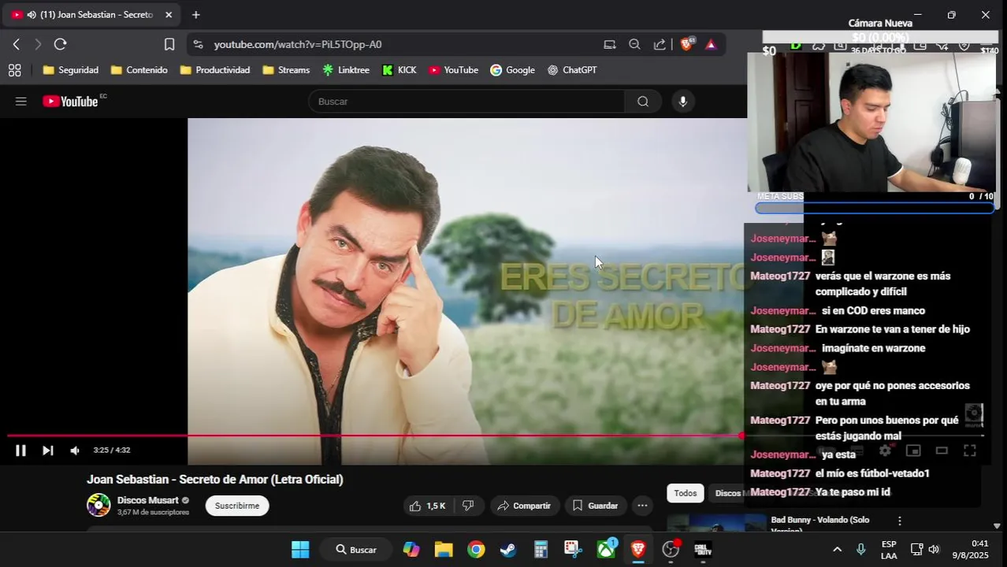Click the taskbar Buscar search box

tap(355, 550)
